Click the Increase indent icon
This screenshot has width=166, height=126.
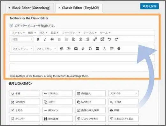(69, 49)
